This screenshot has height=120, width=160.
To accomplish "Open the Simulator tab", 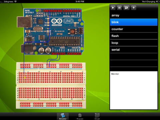I will pyautogui.click(x=63, y=116).
